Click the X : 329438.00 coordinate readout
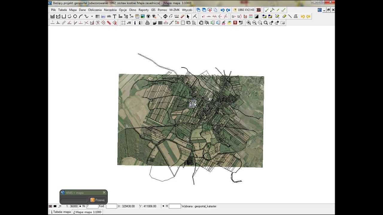Image resolution: width=383 pixels, height=215 pixels. point(126,206)
